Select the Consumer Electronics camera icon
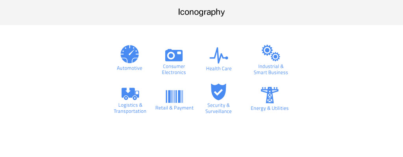 tap(174, 55)
